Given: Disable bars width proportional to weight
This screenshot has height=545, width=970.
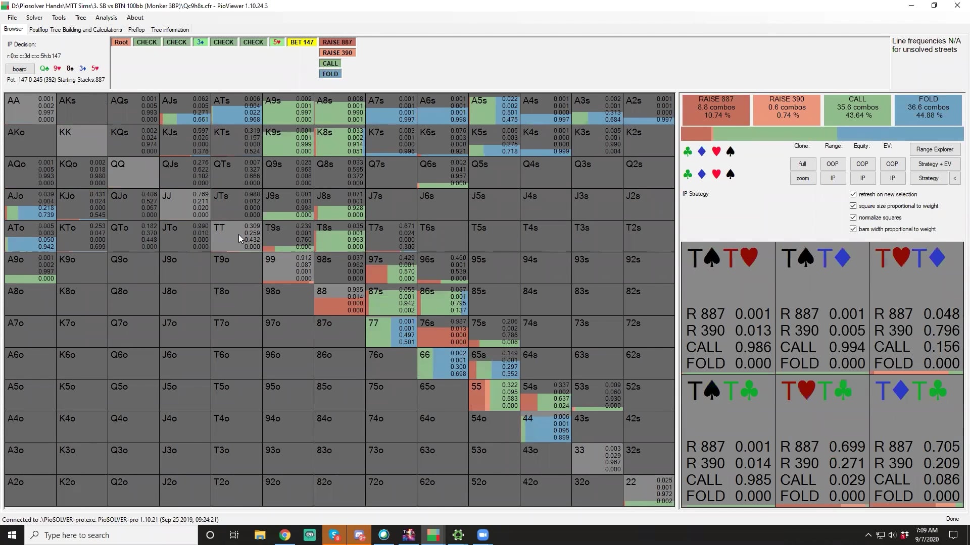Looking at the screenshot, I should [x=853, y=229].
